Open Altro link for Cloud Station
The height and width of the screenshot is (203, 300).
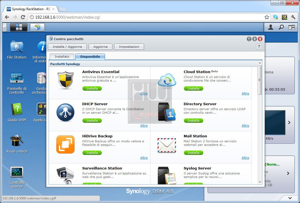click(x=245, y=93)
